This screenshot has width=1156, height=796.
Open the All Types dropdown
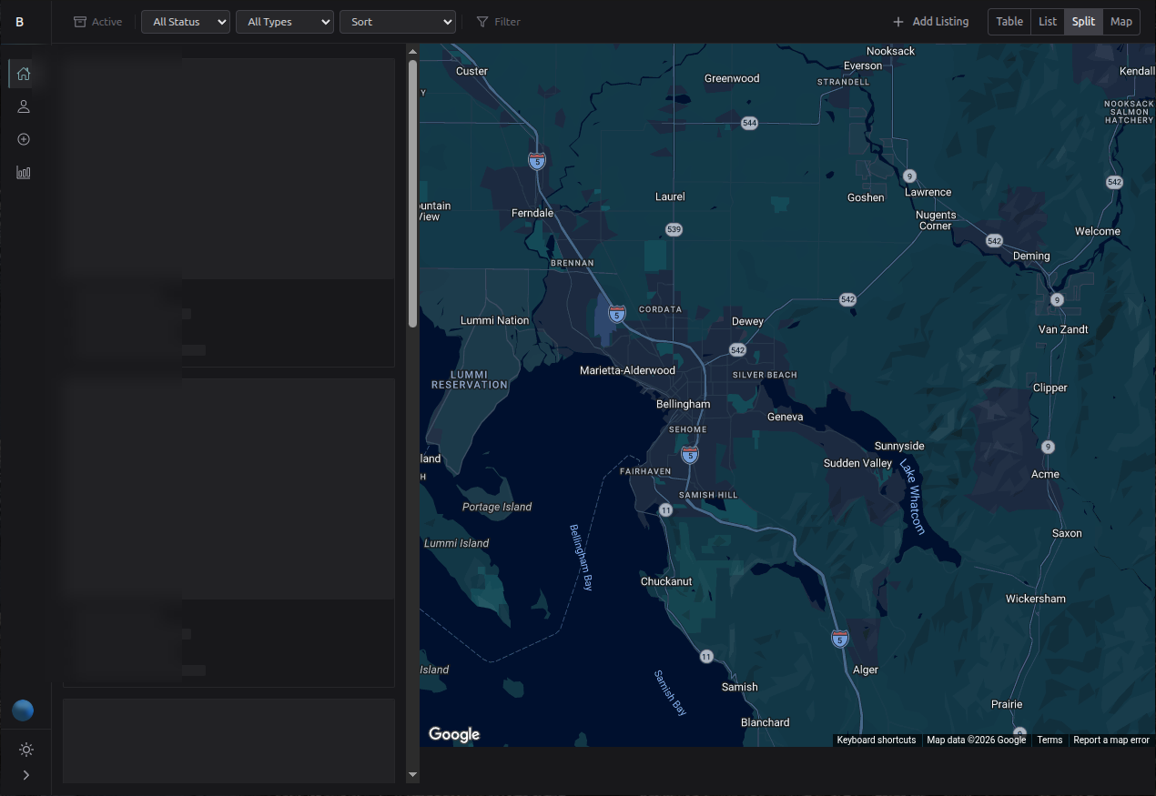tap(284, 22)
